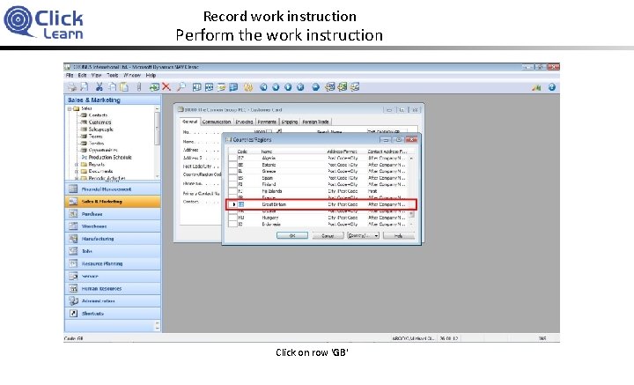Select Salespeople in the Sales tree
This screenshot has width=634, height=385.
(100, 130)
